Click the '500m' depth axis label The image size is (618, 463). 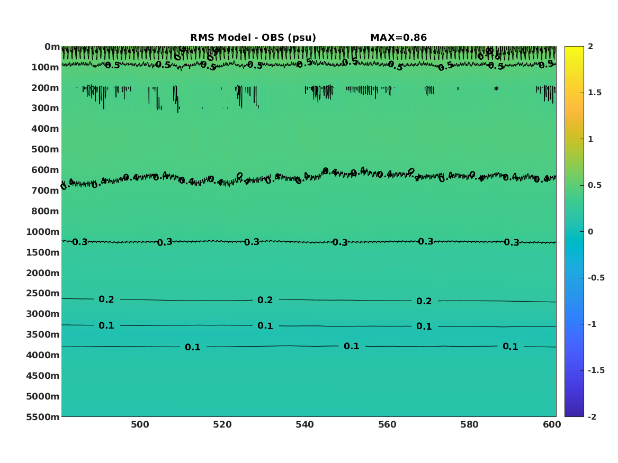click(x=46, y=150)
